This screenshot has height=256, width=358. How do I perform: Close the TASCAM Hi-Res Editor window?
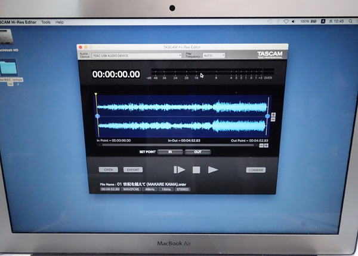coord(81,47)
